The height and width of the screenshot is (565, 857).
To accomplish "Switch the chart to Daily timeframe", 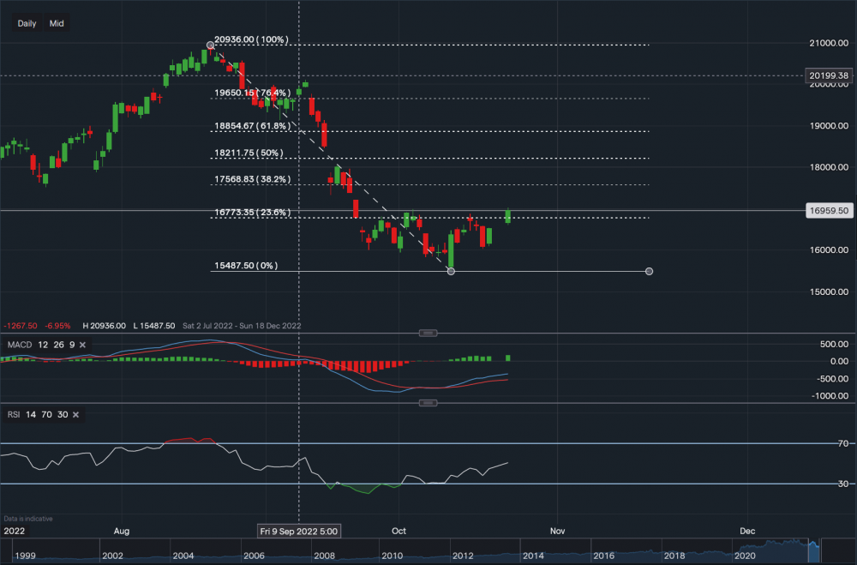I will (x=25, y=23).
